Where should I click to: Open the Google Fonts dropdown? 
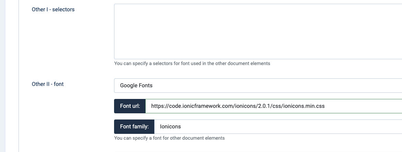(x=258, y=86)
